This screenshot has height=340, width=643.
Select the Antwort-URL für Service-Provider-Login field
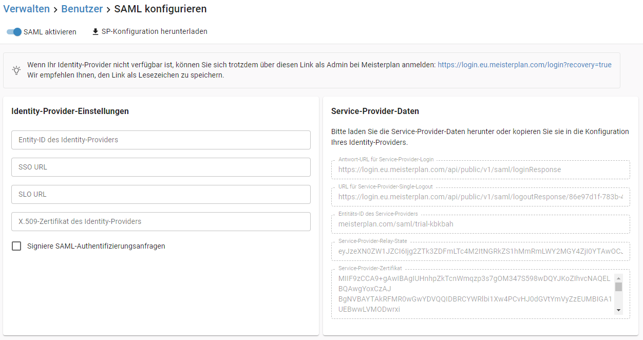coord(481,169)
